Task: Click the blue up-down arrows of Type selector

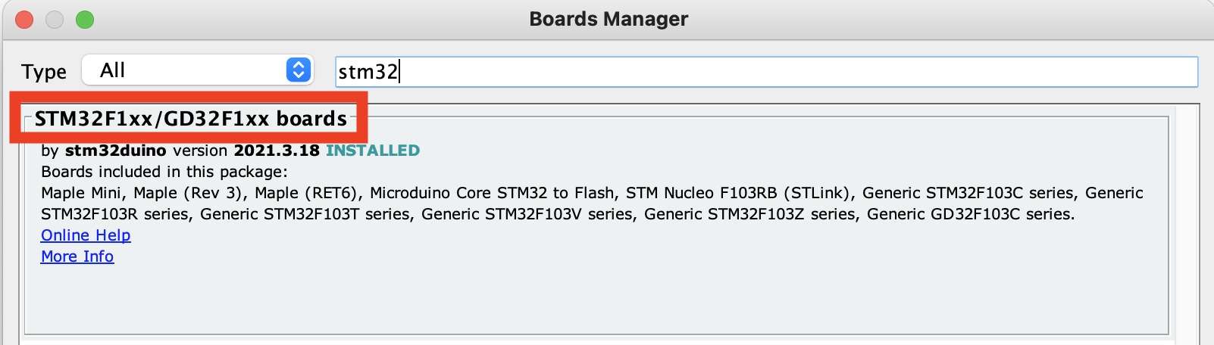Action: 299,70
